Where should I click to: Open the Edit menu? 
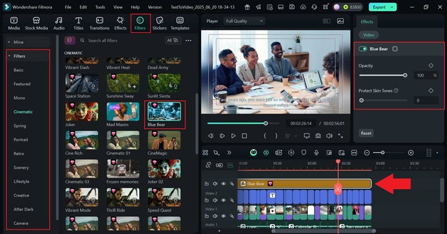pos(83,7)
